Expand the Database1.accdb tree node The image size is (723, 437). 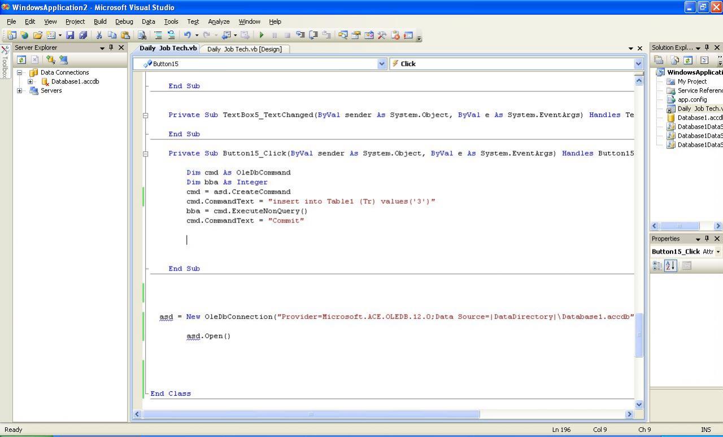(31, 81)
